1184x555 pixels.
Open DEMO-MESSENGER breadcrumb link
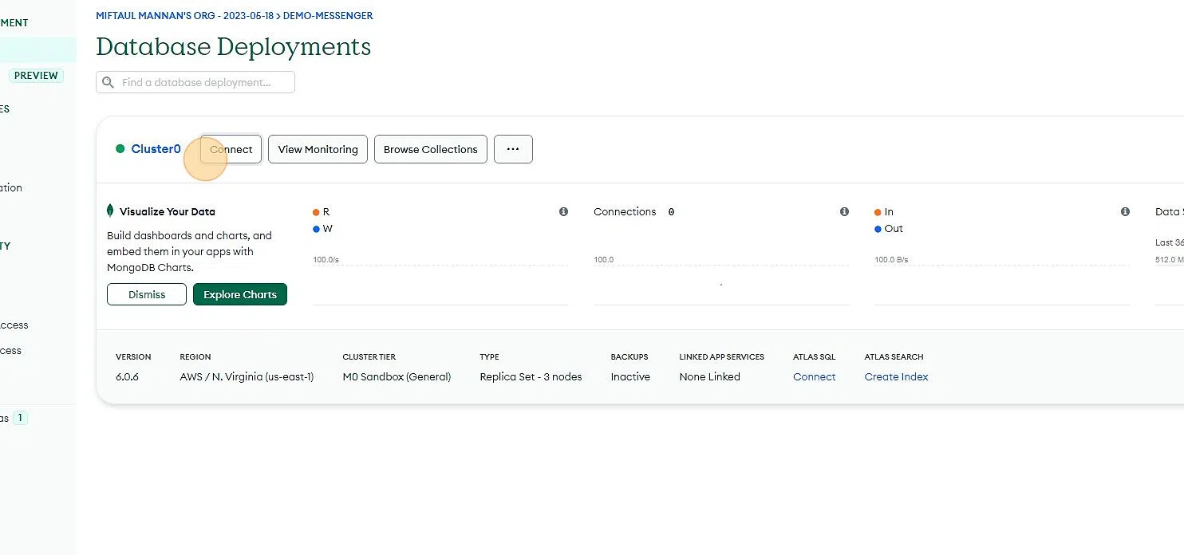[x=328, y=16]
